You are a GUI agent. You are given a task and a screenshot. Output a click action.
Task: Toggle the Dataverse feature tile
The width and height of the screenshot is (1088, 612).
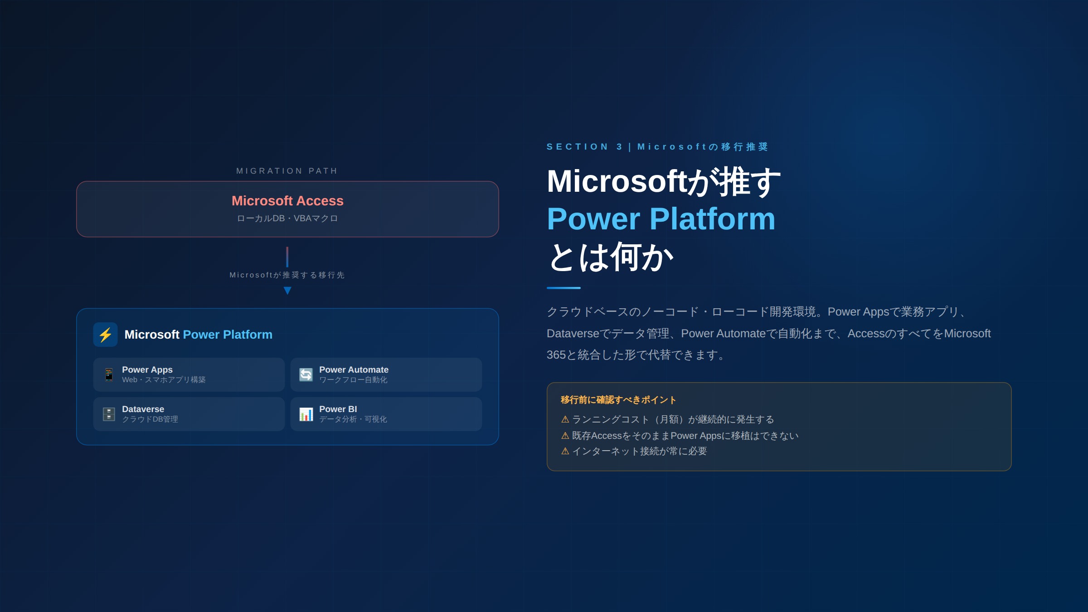click(x=188, y=413)
